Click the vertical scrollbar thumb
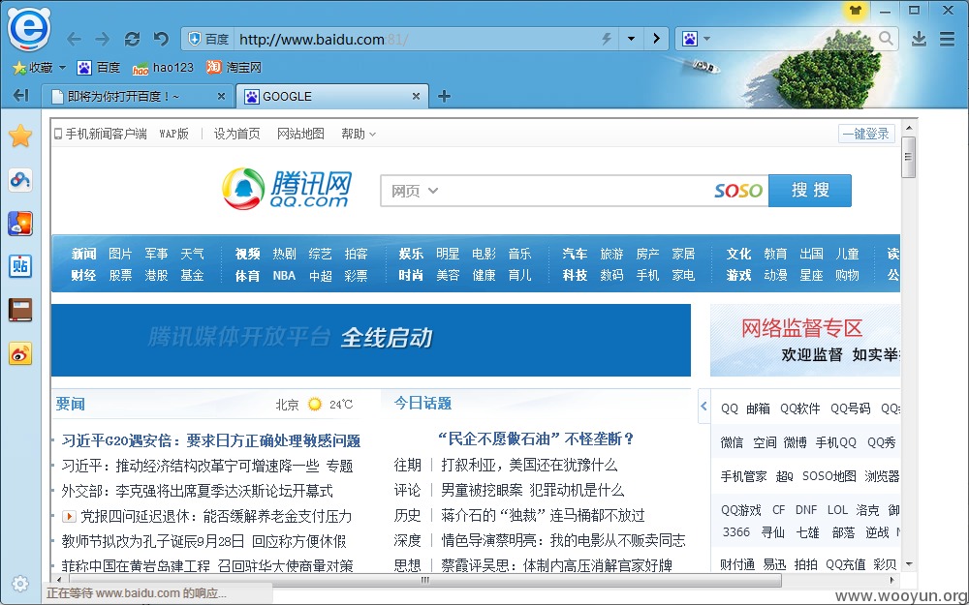This screenshot has width=969, height=605. pos(909,157)
